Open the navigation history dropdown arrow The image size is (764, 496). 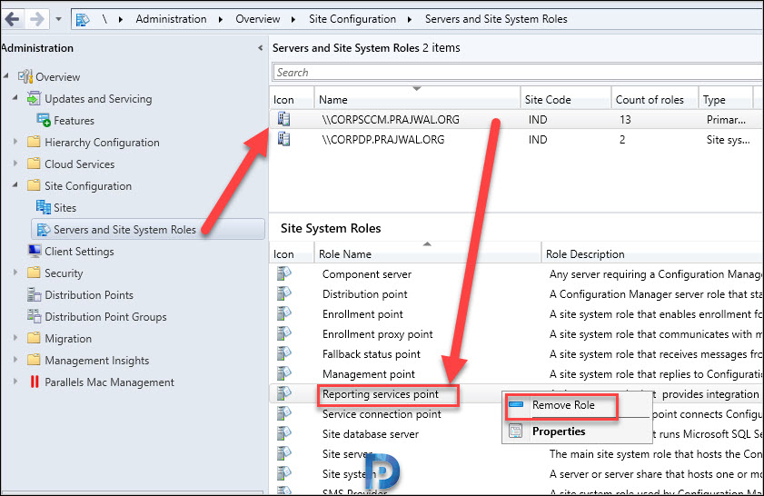coord(58,19)
